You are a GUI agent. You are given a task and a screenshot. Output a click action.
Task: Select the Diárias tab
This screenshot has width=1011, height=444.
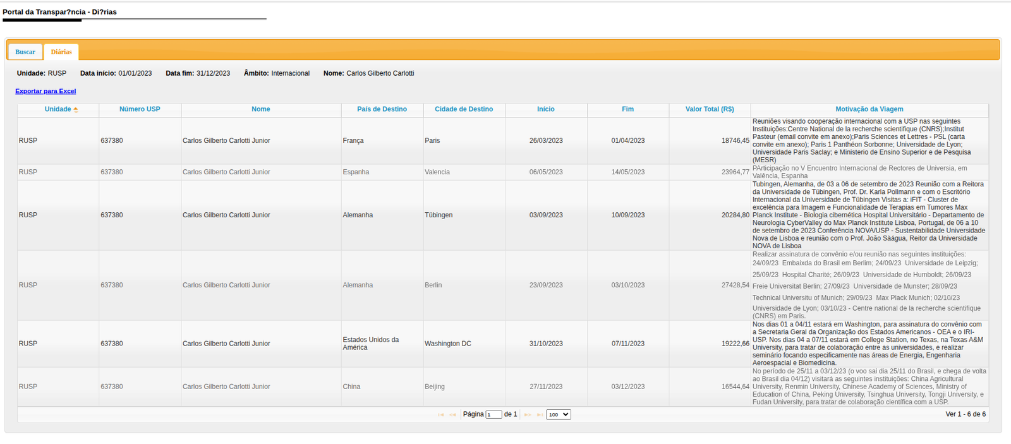[61, 52]
